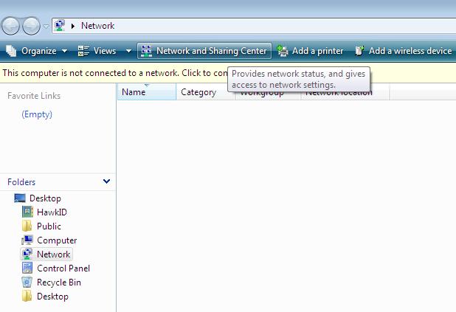Image resolution: width=456 pixels, height=312 pixels.
Task: Click the Back navigation arrow button
Action: (10, 26)
